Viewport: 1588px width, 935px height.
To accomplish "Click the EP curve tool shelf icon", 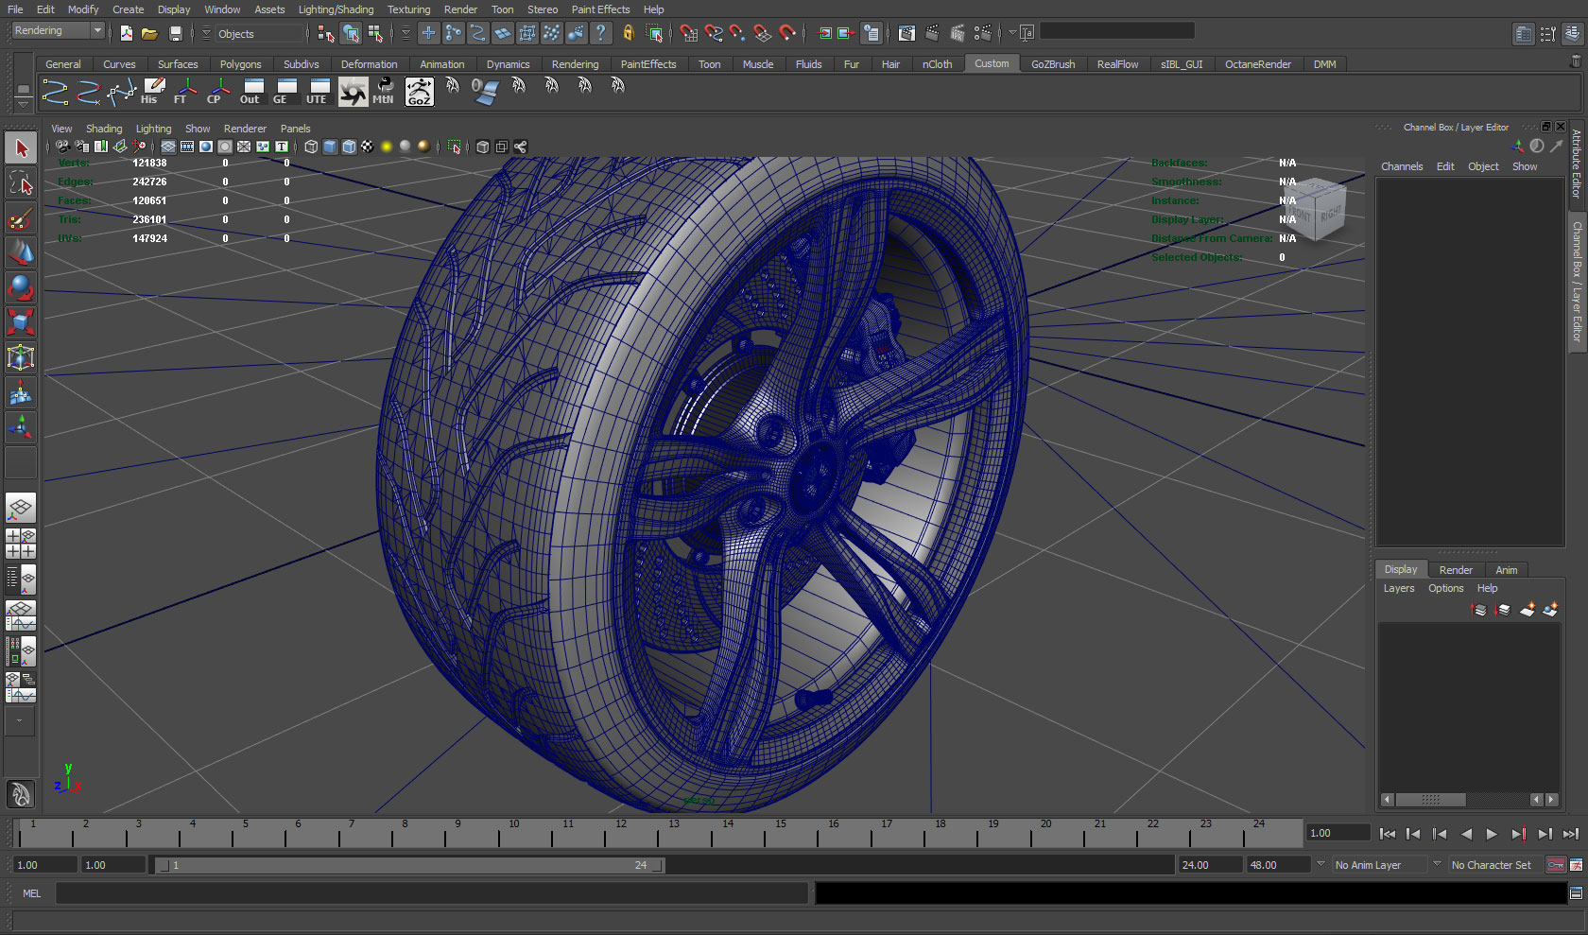I will coord(88,92).
